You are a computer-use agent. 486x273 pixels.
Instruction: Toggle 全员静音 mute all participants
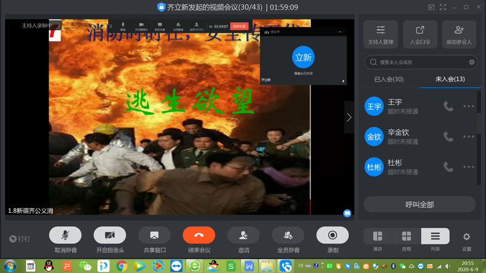pos(288,235)
